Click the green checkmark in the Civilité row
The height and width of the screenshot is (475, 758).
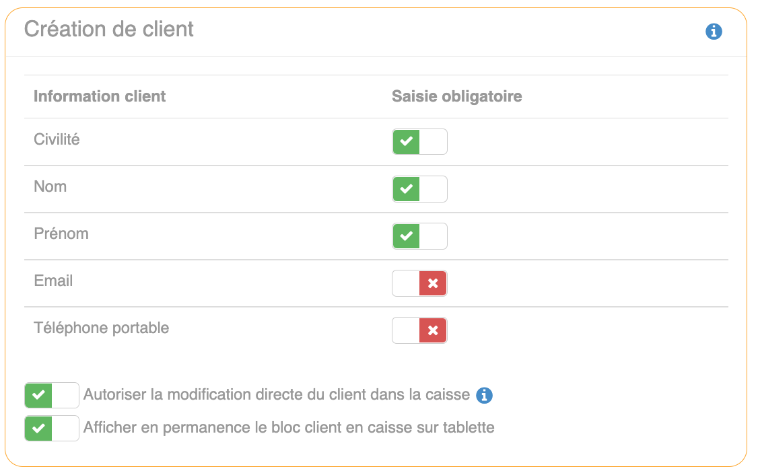[406, 142]
